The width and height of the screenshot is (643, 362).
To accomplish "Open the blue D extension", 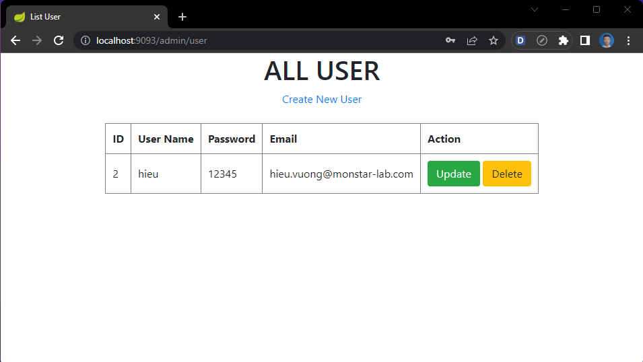I will [x=520, y=40].
